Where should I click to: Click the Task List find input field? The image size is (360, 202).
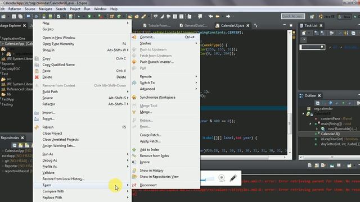click(312, 47)
